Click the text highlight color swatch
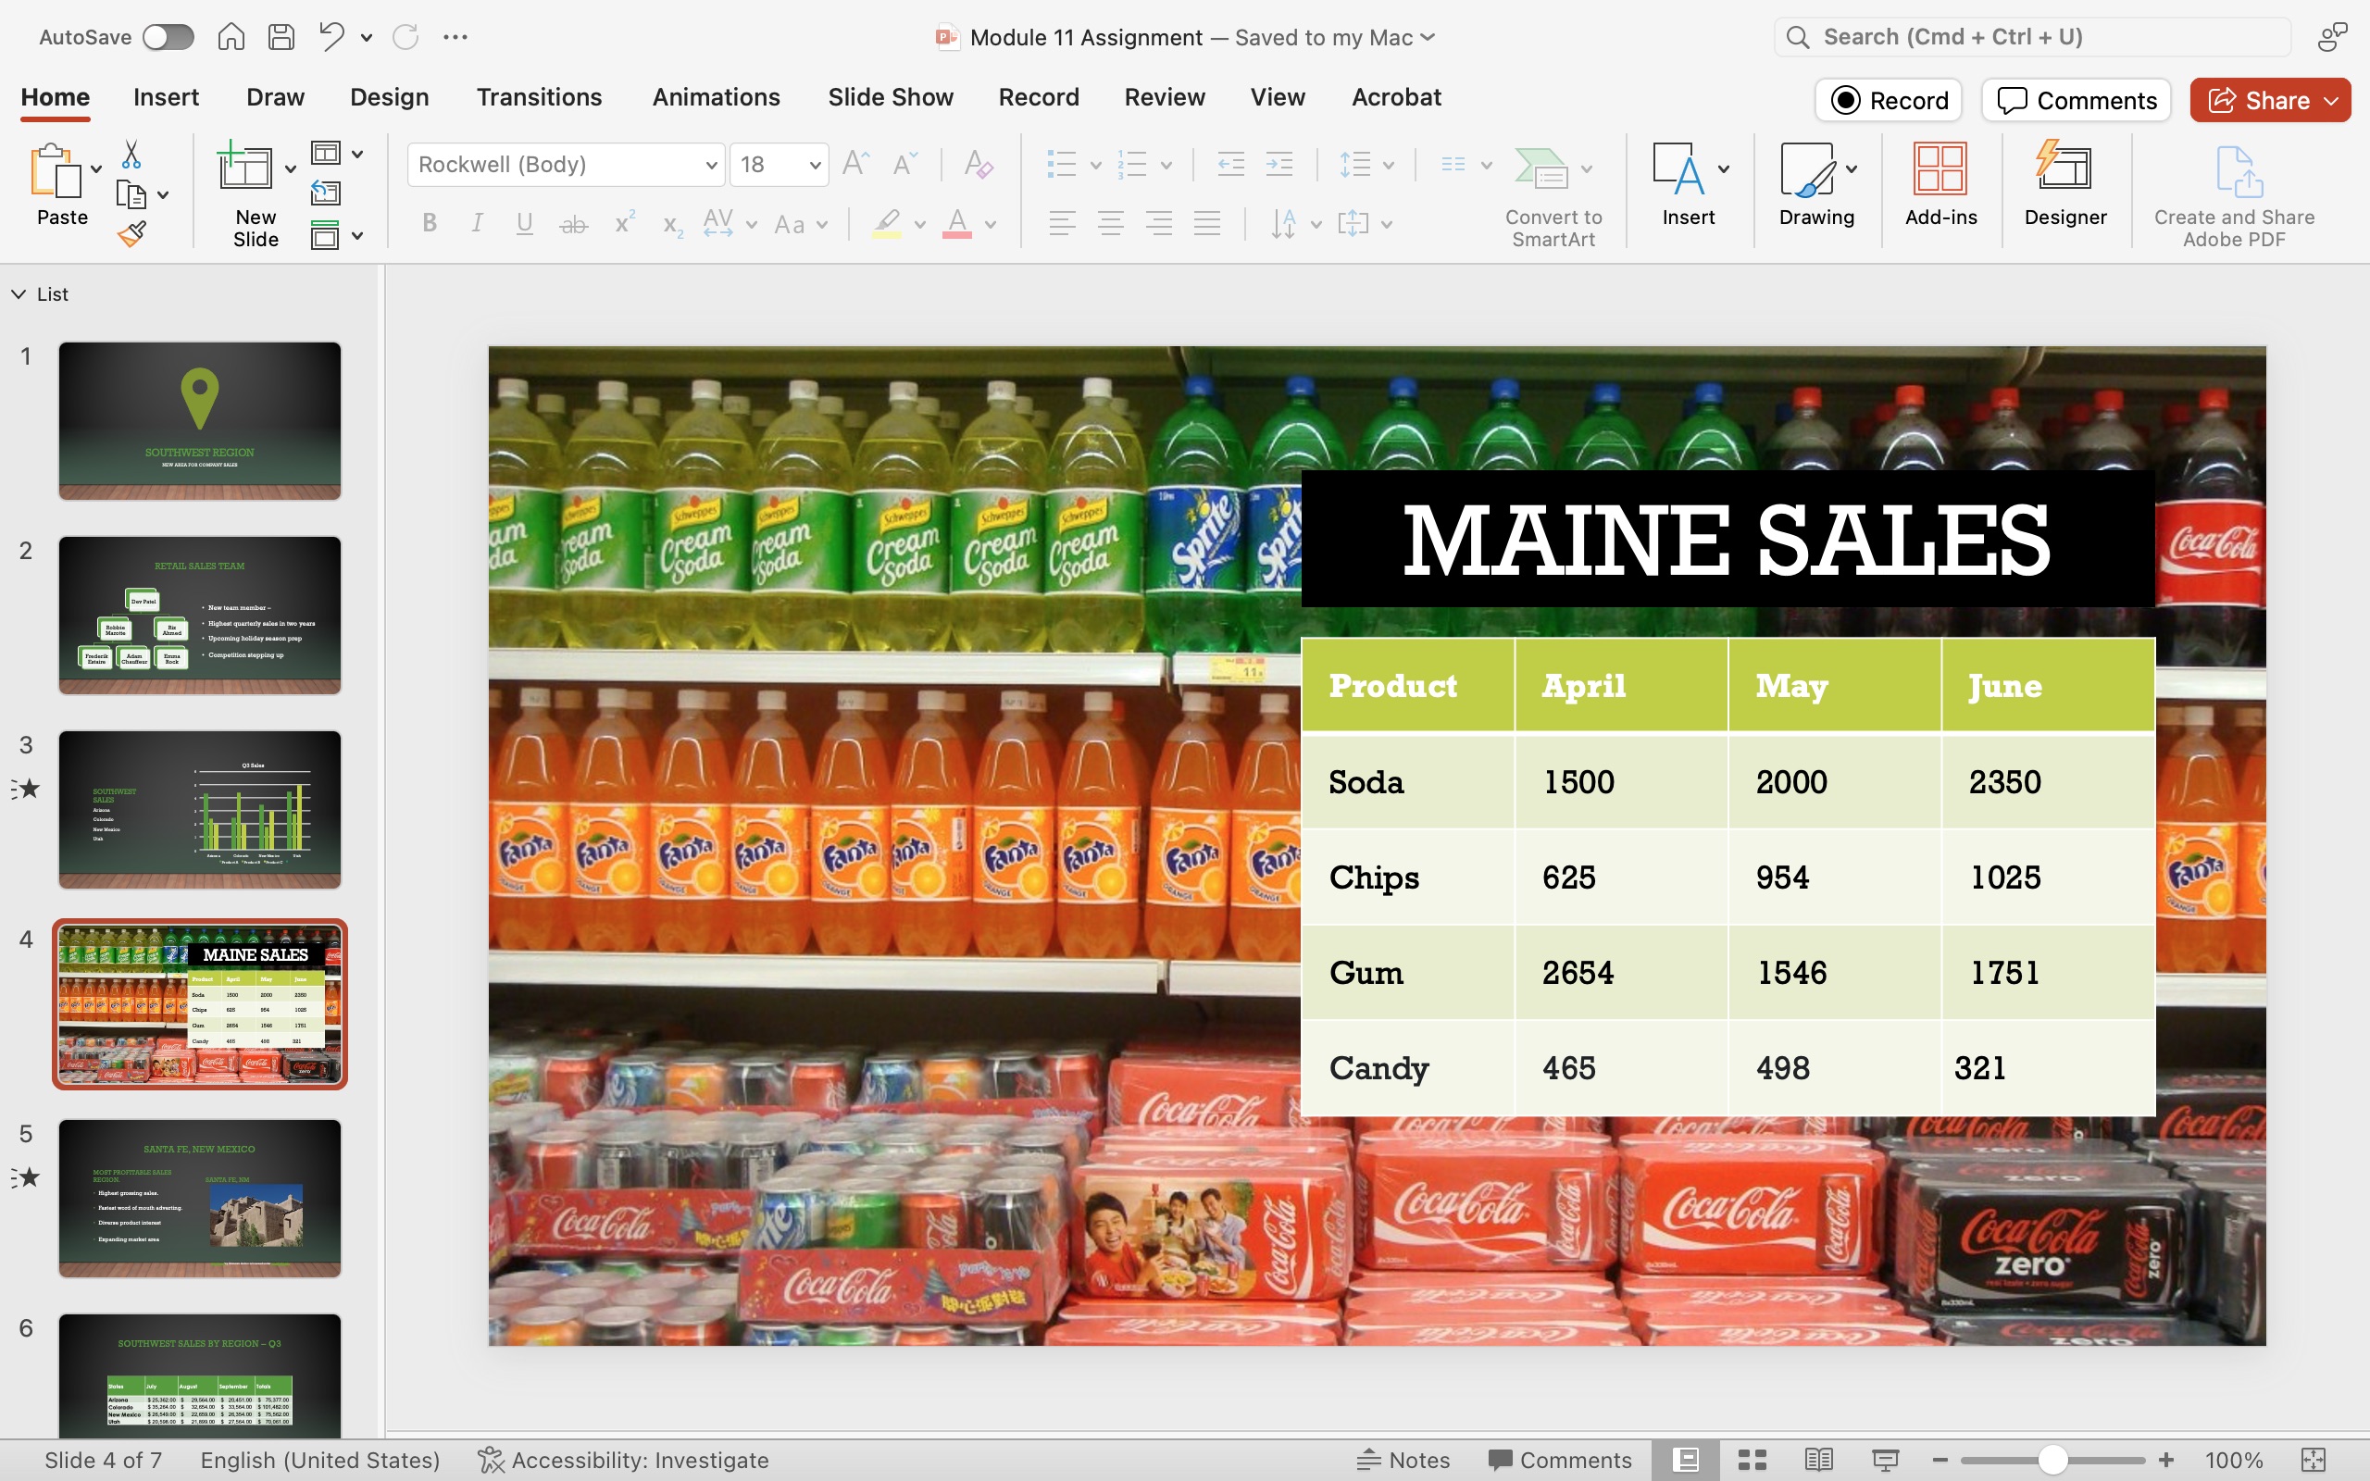The image size is (2370, 1481). click(887, 223)
